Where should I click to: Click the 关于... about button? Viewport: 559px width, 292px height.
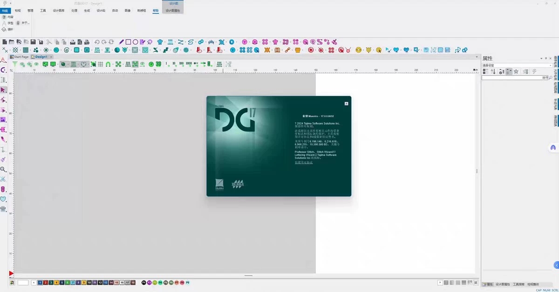[x=23, y=23]
